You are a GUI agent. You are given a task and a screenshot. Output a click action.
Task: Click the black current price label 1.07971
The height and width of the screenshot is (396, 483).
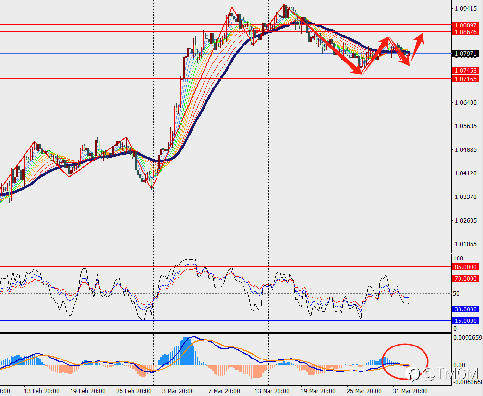point(465,54)
